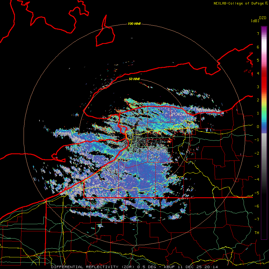Click the -2 value on the color scale
The image size is (269, 269).
click(257, 153)
